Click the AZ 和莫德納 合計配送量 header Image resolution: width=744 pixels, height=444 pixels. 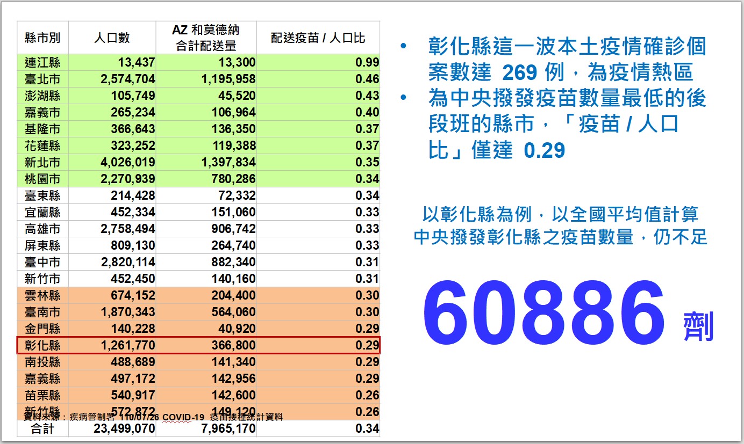206,38
